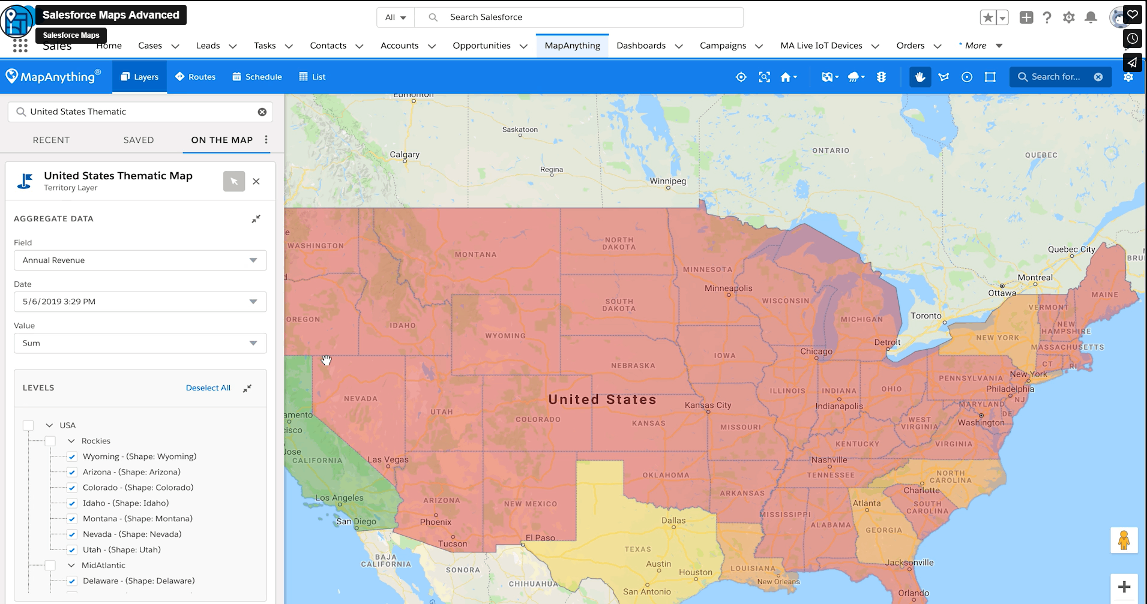Uncheck the Wyoming shape checkbox
This screenshot has height=604, width=1147.
(x=72, y=456)
